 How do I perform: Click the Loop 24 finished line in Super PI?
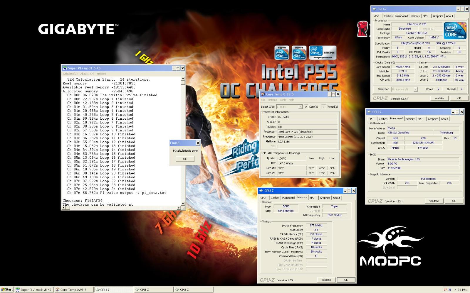(101, 189)
